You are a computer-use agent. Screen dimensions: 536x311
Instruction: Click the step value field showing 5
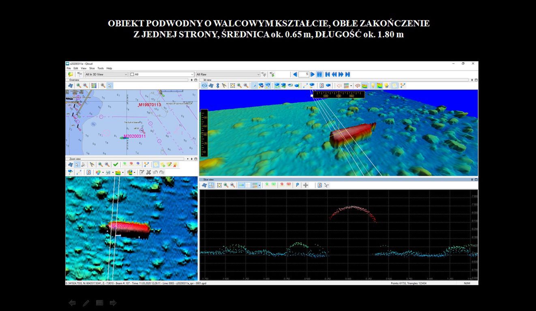[x=304, y=74]
